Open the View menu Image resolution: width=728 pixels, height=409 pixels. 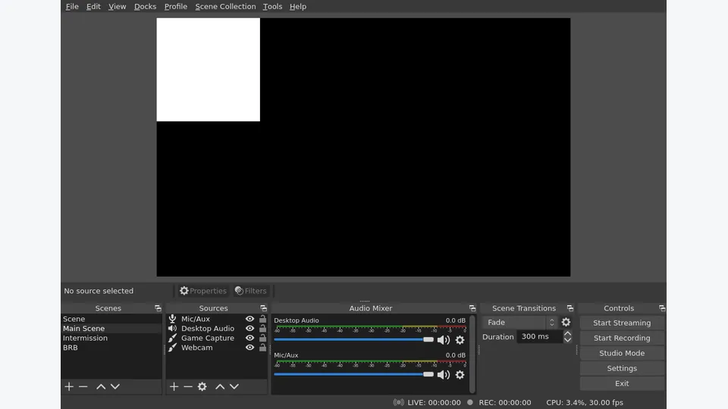click(x=117, y=7)
